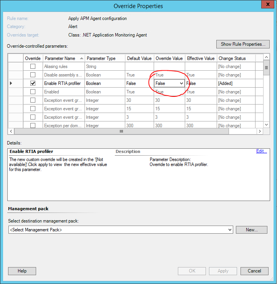
Task: Click the New management pack button
Action: 252,230
